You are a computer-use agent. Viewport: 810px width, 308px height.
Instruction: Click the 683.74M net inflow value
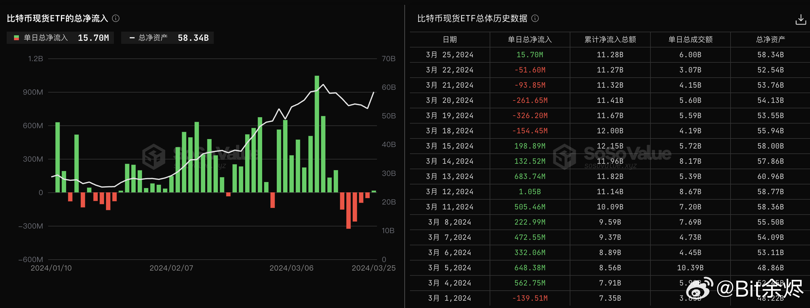click(x=530, y=177)
